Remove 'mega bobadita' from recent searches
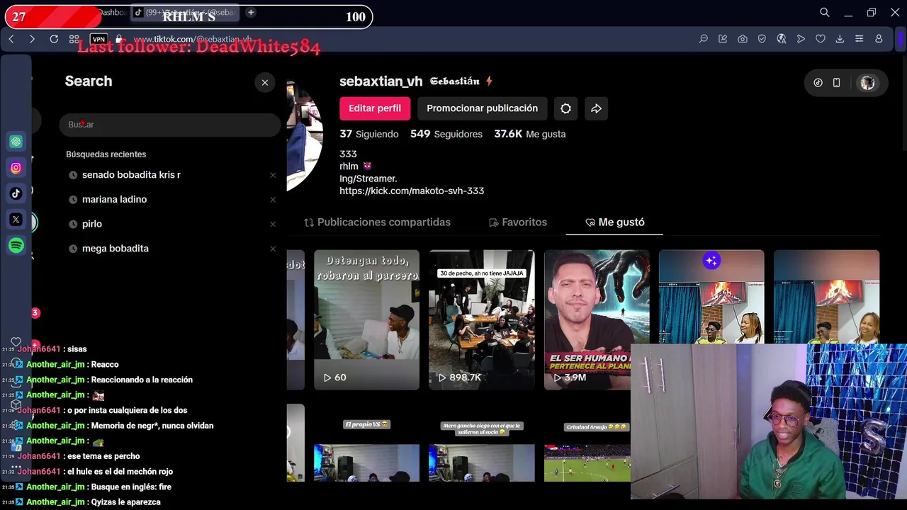This screenshot has width=907, height=510. click(x=273, y=249)
